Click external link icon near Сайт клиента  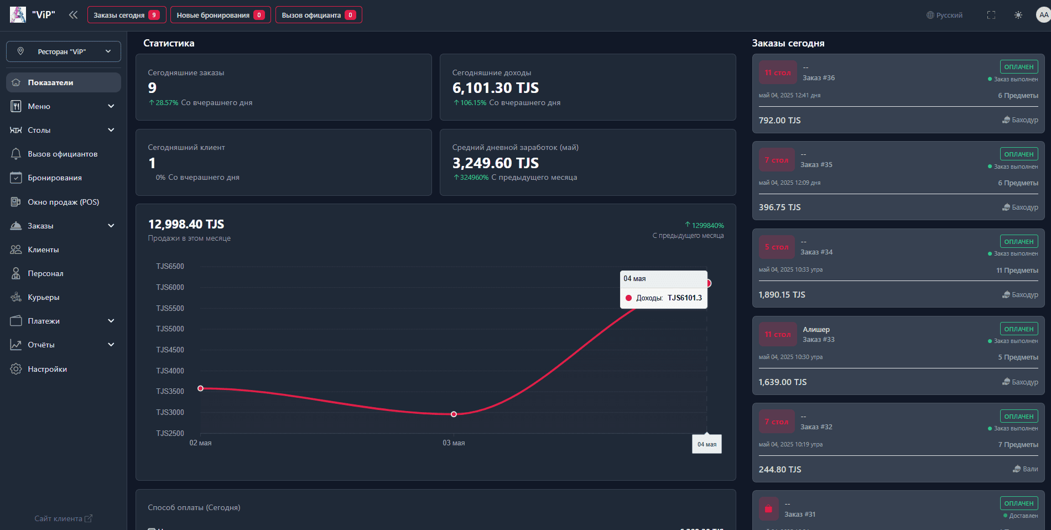pyautogui.click(x=89, y=518)
